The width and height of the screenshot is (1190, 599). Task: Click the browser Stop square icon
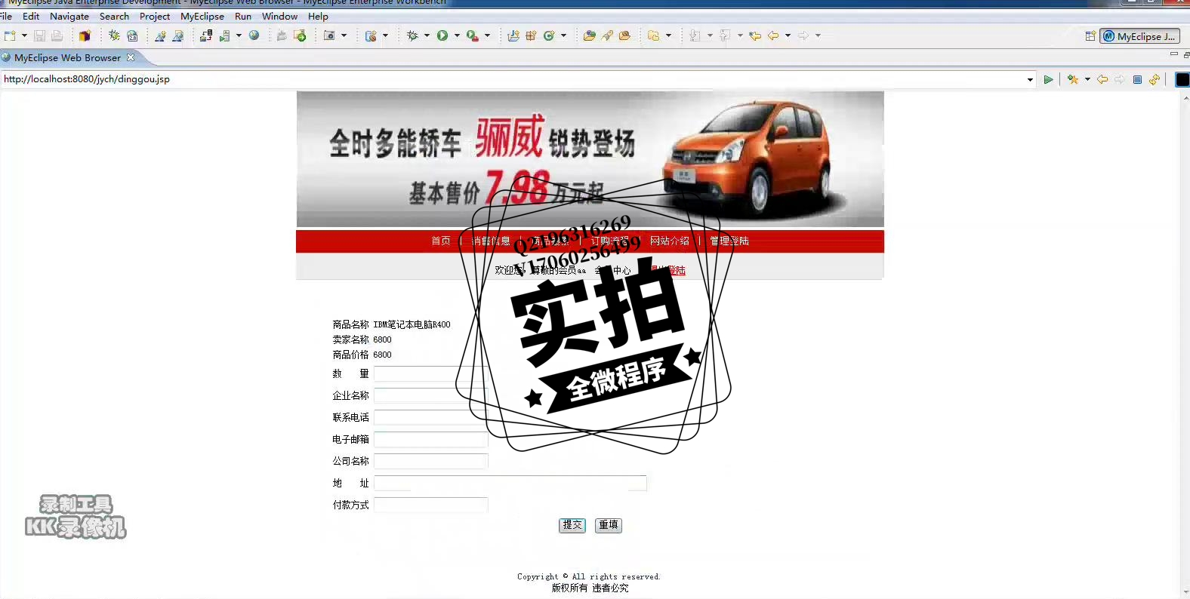tap(1137, 79)
